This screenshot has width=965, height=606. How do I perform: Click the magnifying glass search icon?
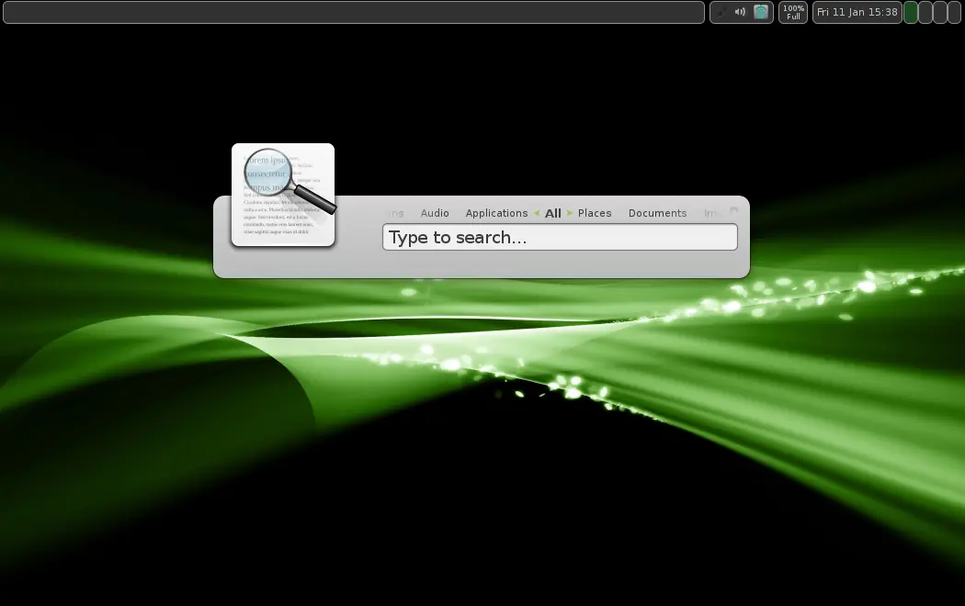click(x=283, y=195)
